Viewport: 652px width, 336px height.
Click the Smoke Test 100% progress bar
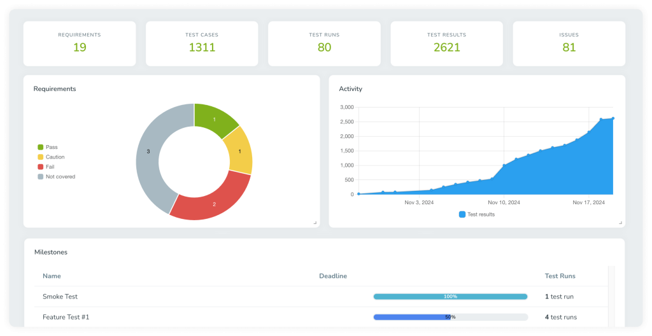point(450,297)
